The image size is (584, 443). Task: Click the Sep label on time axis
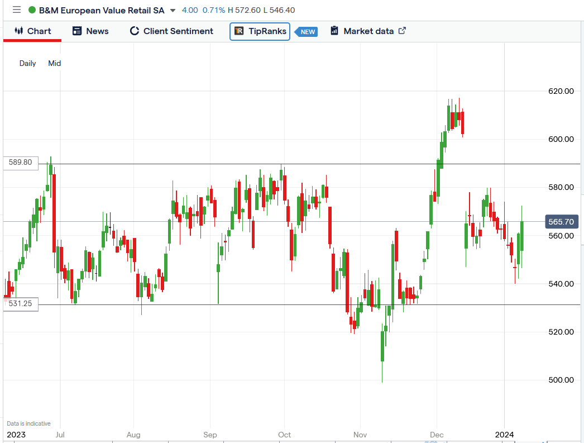pos(210,435)
